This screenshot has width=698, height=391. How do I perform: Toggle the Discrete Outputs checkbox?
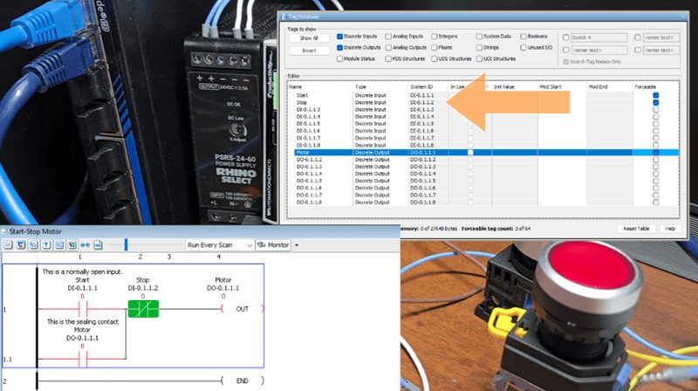pos(339,48)
